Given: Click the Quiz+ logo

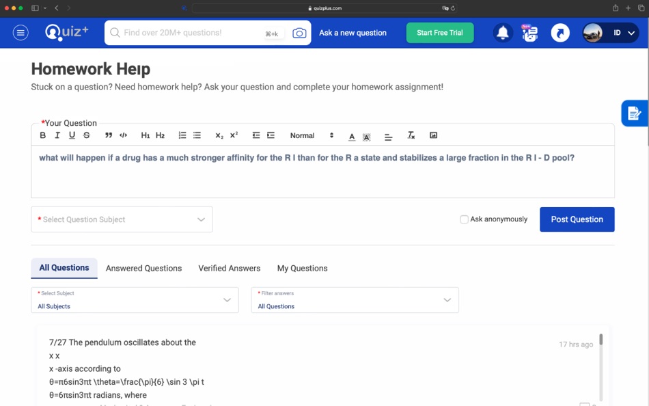Looking at the screenshot, I should pos(67,32).
